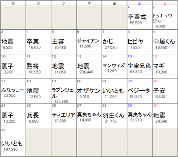Select the 金 weekday column header

(114, 3)
